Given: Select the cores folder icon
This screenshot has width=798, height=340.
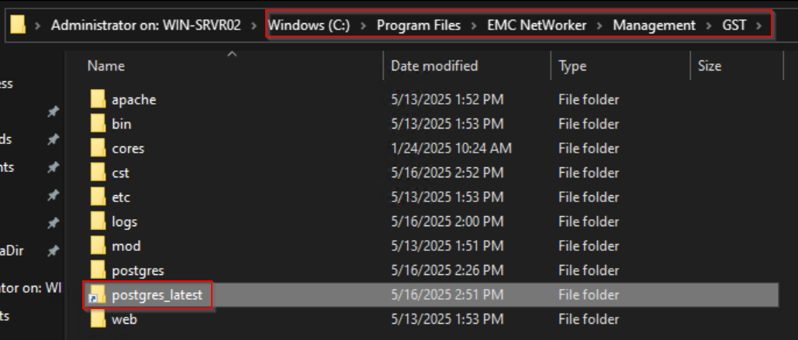Looking at the screenshot, I should [x=98, y=148].
